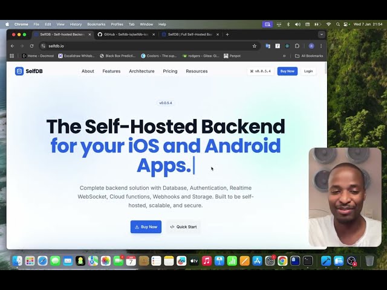Click the Bluetooth icon in menu bar
The height and width of the screenshot is (290, 387).
tap(288, 24)
